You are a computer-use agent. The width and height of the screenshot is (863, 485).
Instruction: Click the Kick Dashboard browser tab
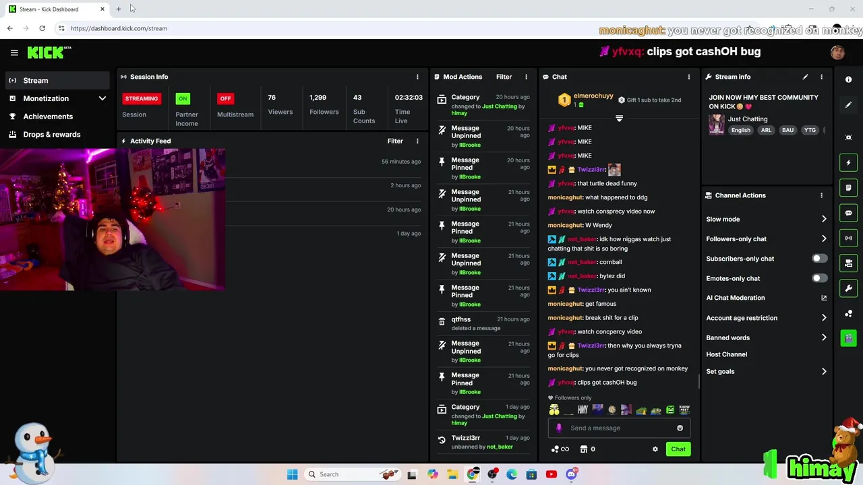click(57, 9)
